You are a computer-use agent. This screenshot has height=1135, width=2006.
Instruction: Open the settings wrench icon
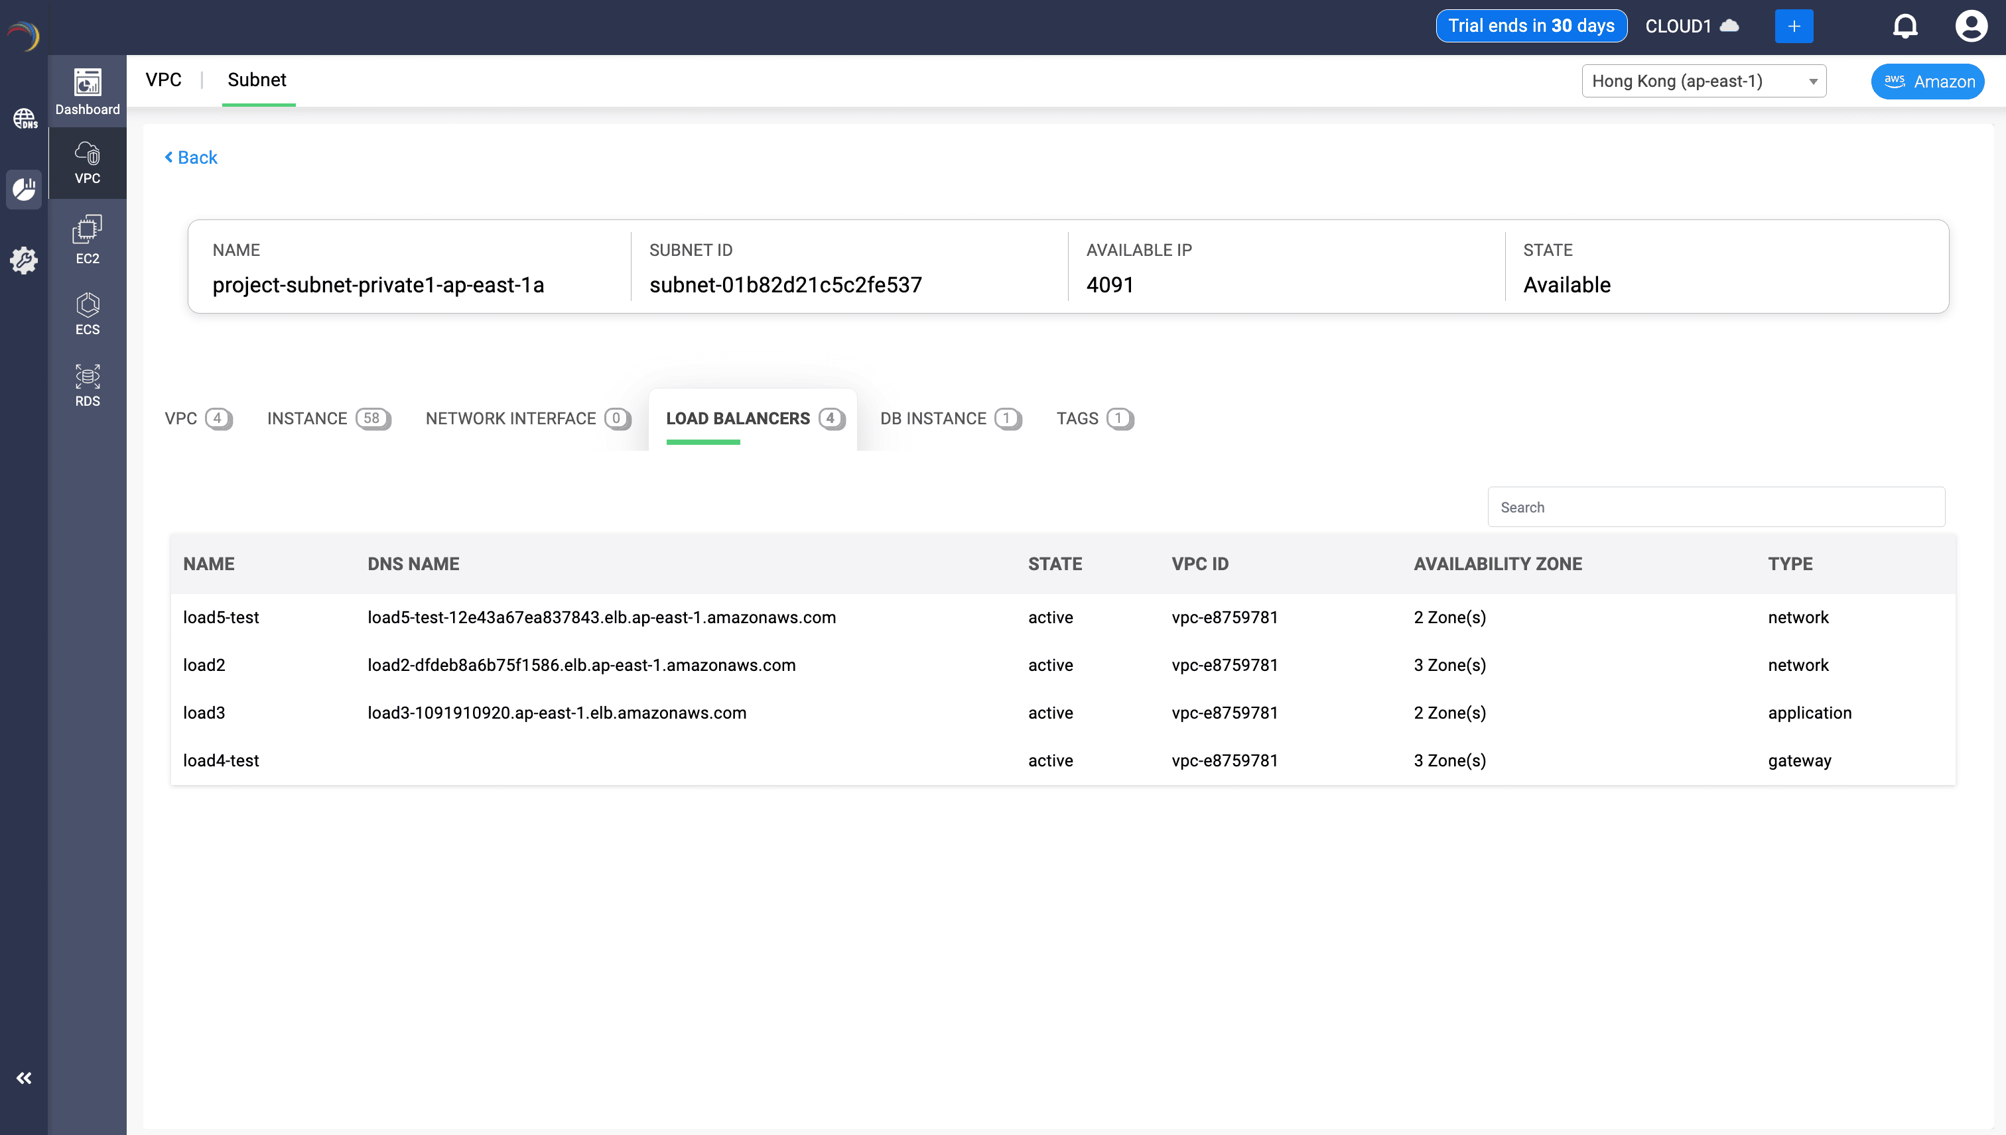click(x=24, y=261)
